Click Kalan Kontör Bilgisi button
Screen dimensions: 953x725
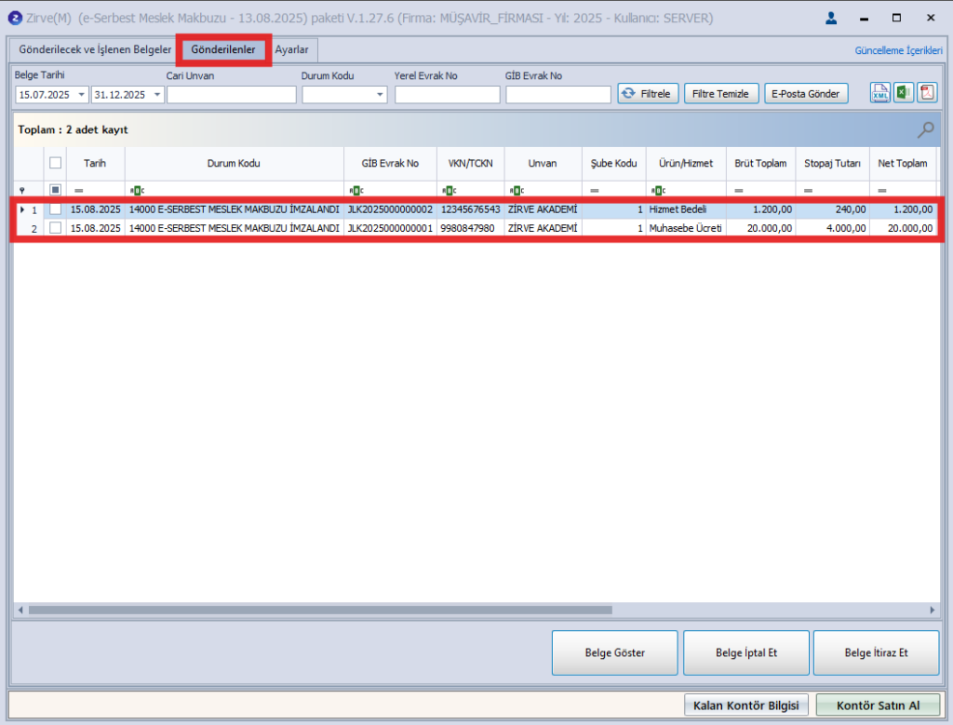tap(746, 705)
